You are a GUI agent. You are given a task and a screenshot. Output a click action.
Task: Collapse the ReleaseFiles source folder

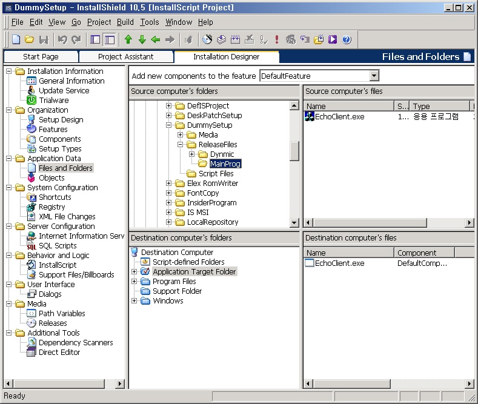click(180, 145)
